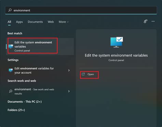This screenshot has width=162, height=127.
Task: Click 'Control panel' label in preview pane
Action: pos(116,60)
